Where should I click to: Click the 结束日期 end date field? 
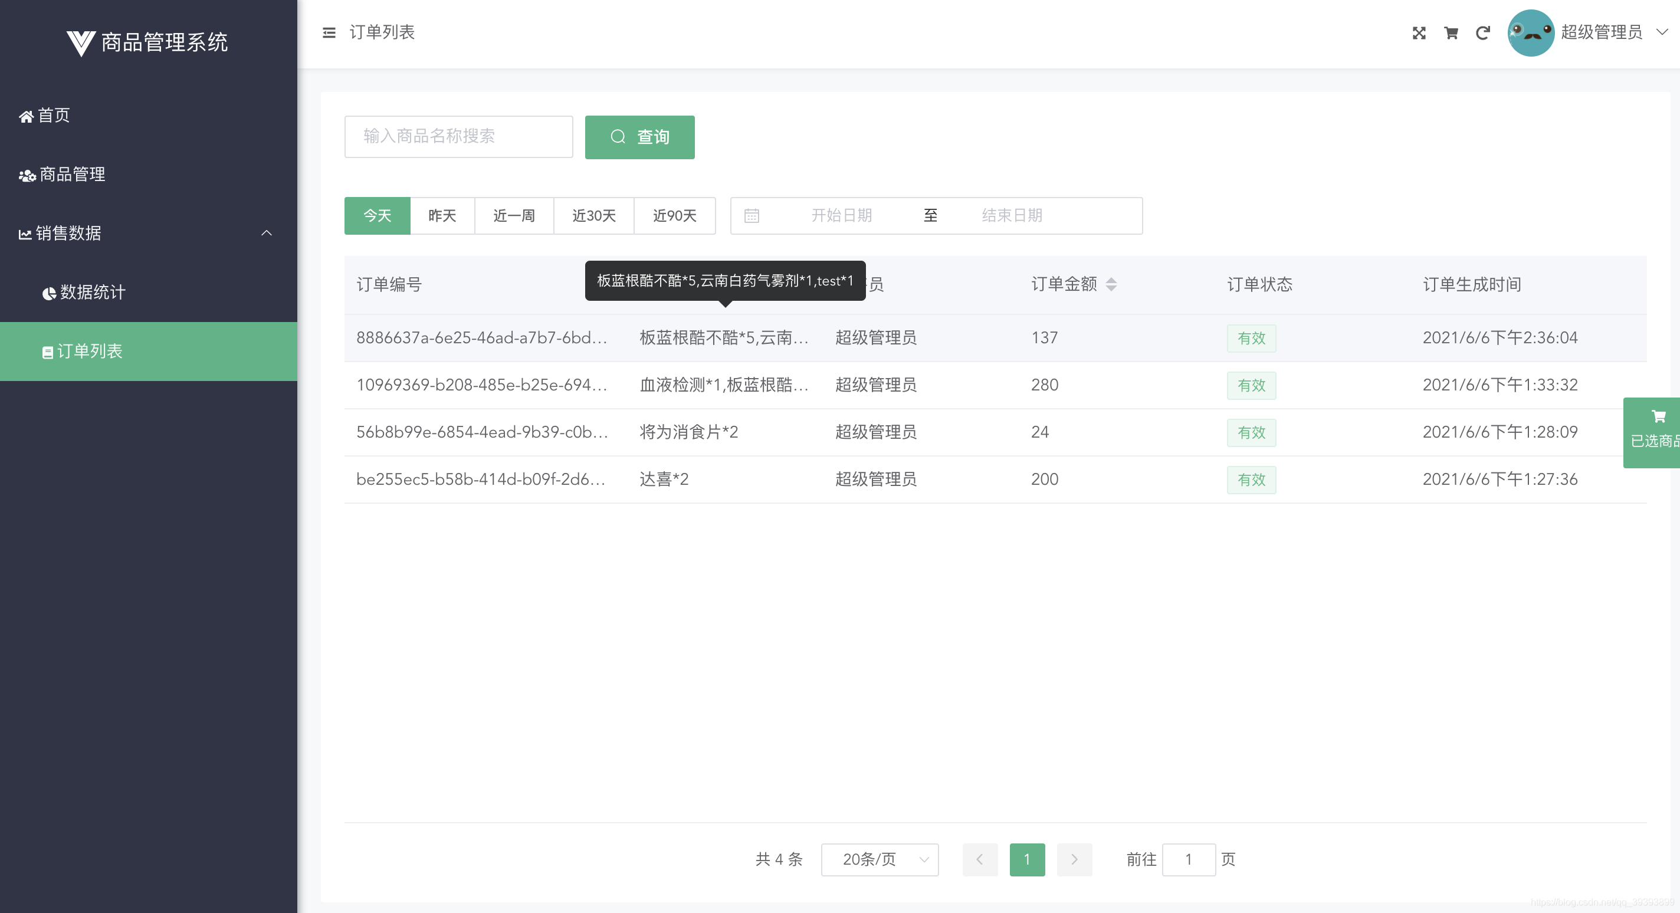(1012, 215)
